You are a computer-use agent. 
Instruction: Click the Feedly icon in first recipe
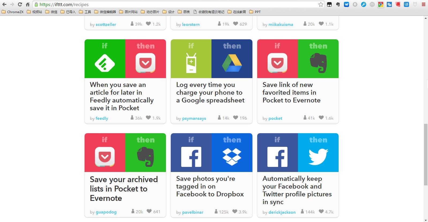tap(105, 63)
